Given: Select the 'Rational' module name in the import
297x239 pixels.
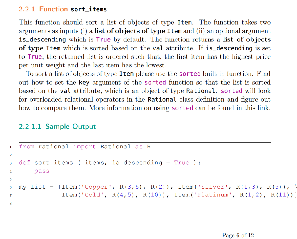Looking at the screenshot, I should click(x=115, y=147).
